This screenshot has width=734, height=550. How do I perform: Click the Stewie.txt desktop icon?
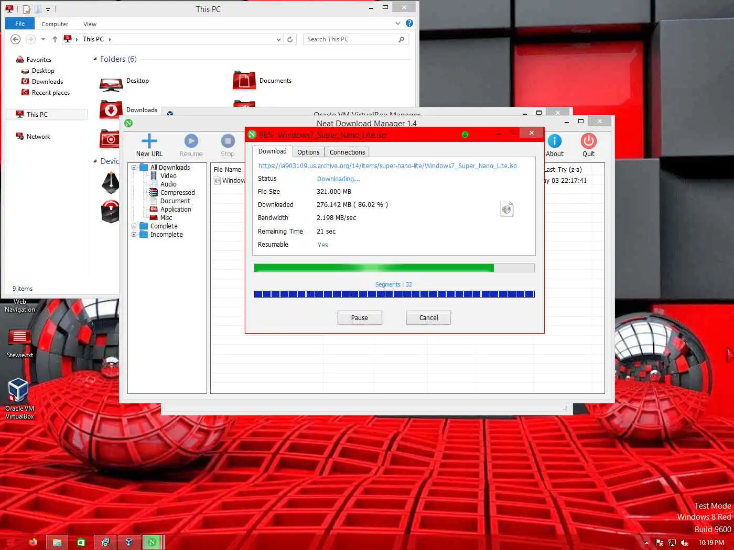(19, 337)
